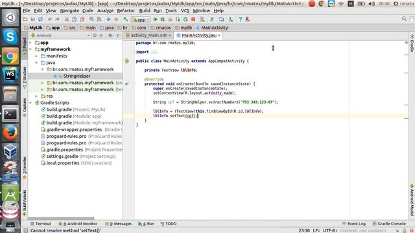Open the Refactor menu
This screenshot has width=415, height=233.
click(126, 10)
